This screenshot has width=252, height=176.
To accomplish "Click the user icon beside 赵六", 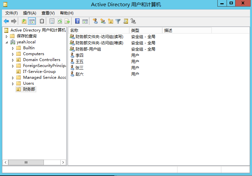I will [x=72, y=74].
